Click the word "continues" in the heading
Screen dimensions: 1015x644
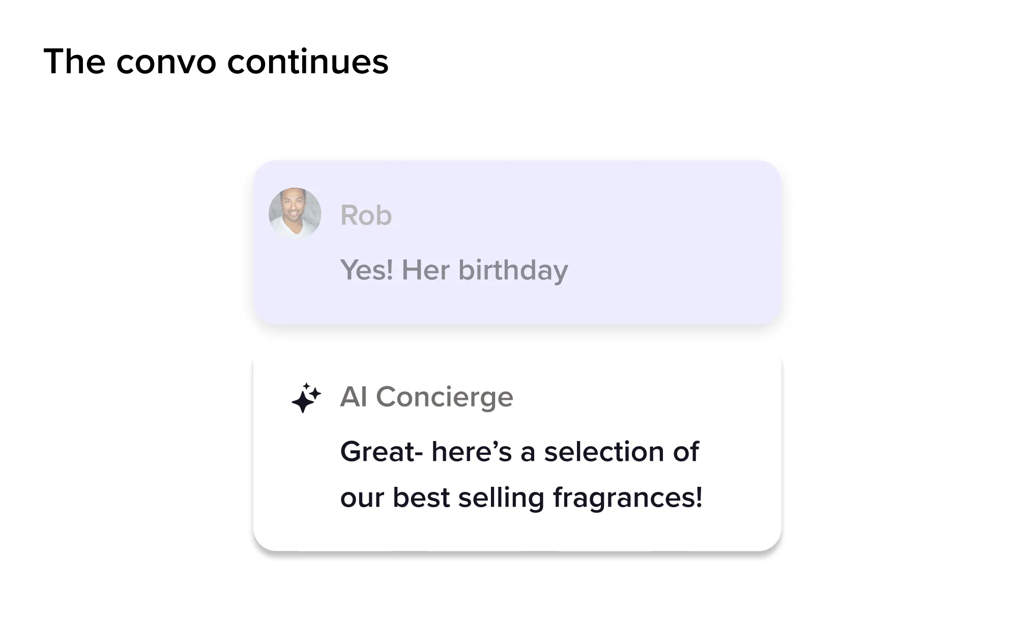pos(307,62)
